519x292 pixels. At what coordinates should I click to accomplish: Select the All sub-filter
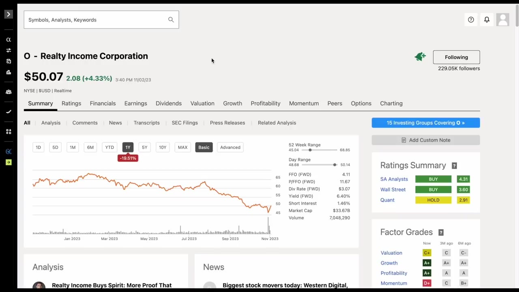tap(27, 123)
